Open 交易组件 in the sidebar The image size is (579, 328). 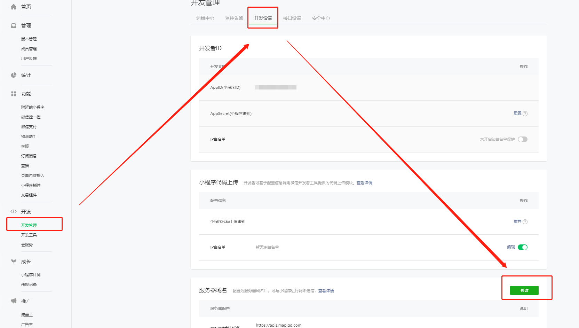[29, 195]
